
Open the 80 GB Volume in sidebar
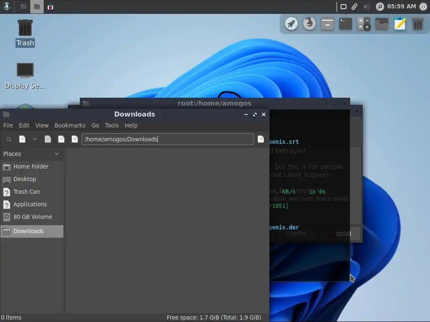(x=32, y=217)
